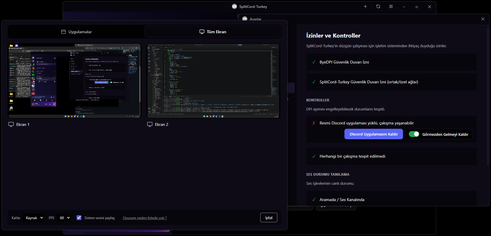Switch to the Uygulamalar tab
The height and width of the screenshot is (236, 491).
(77, 32)
